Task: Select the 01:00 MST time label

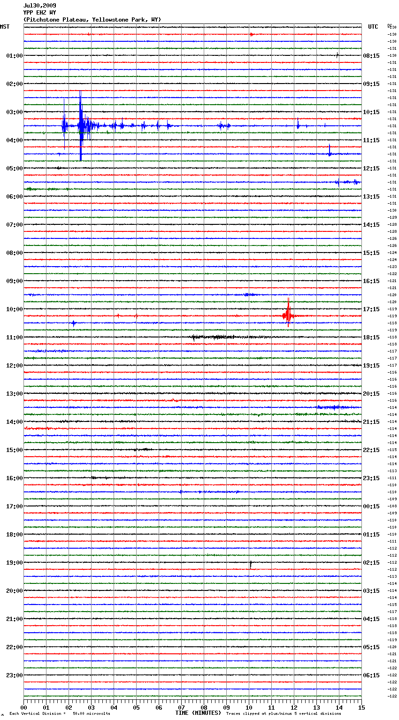Action: (15, 56)
